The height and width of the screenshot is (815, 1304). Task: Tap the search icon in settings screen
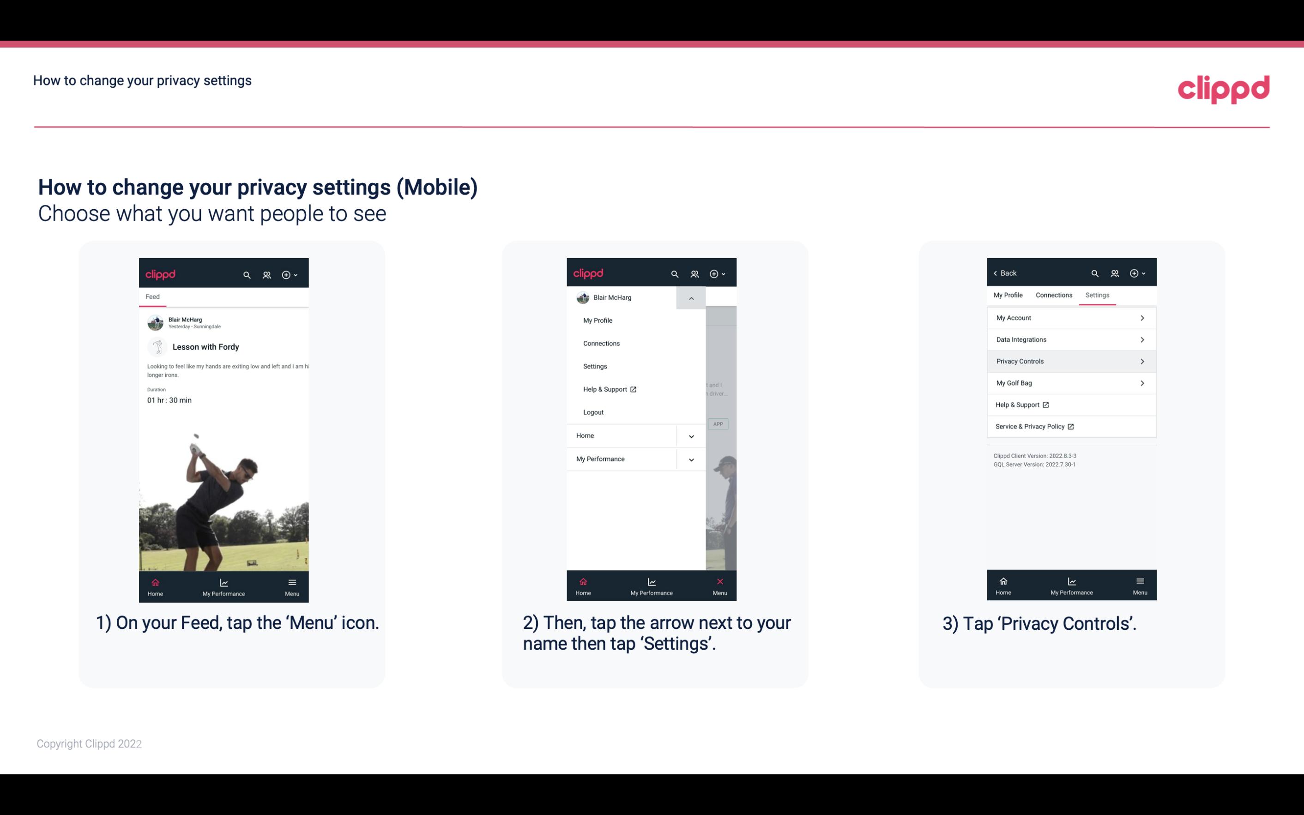coord(1094,272)
